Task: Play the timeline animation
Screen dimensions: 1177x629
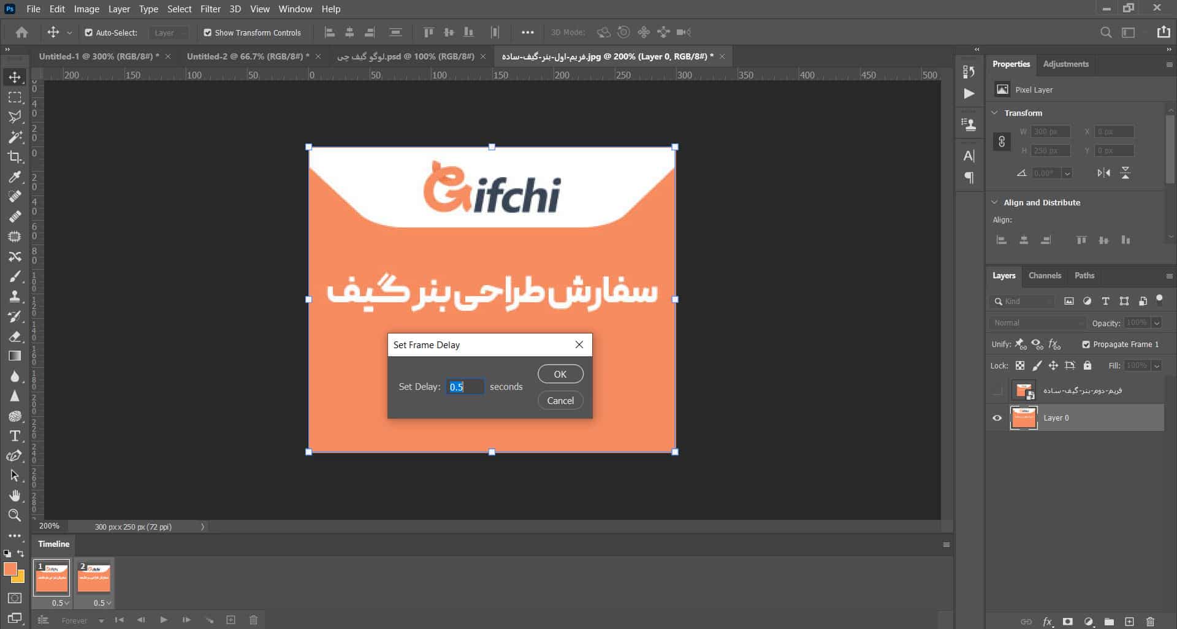Action: click(x=164, y=620)
